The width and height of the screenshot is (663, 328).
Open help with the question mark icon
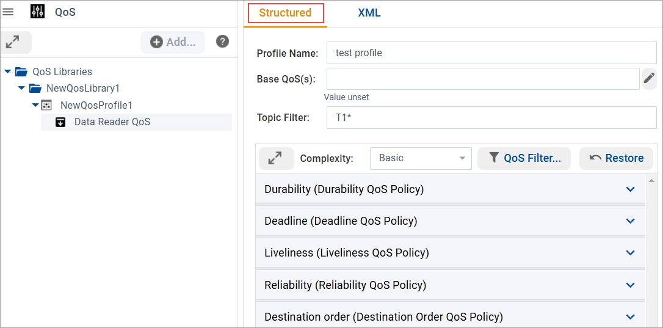pos(222,42)
